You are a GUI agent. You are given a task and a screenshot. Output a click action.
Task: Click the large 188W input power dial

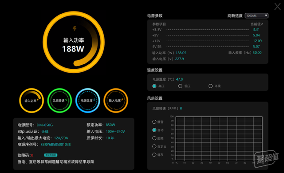pos(74,42)
